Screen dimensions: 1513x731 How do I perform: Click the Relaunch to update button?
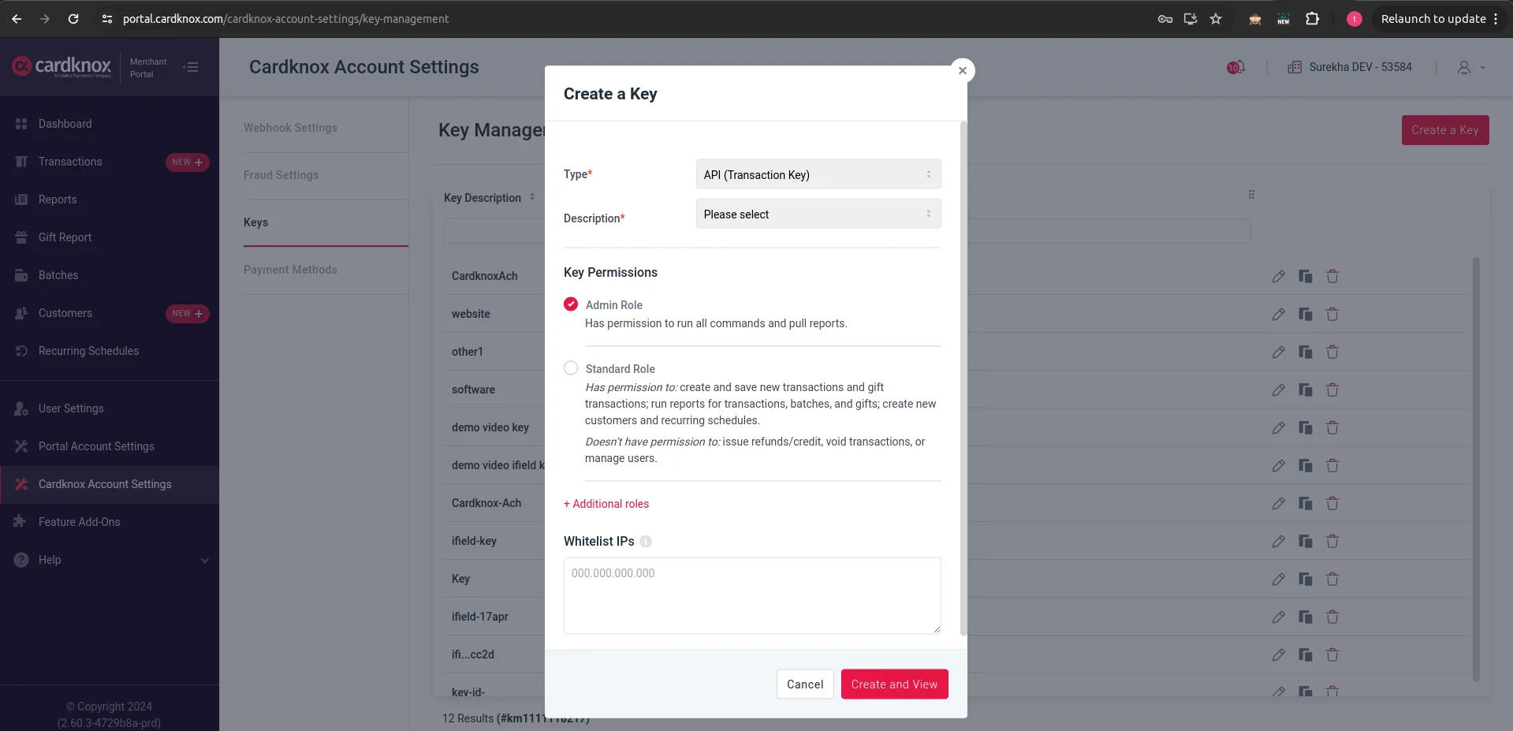point(1439,19)
